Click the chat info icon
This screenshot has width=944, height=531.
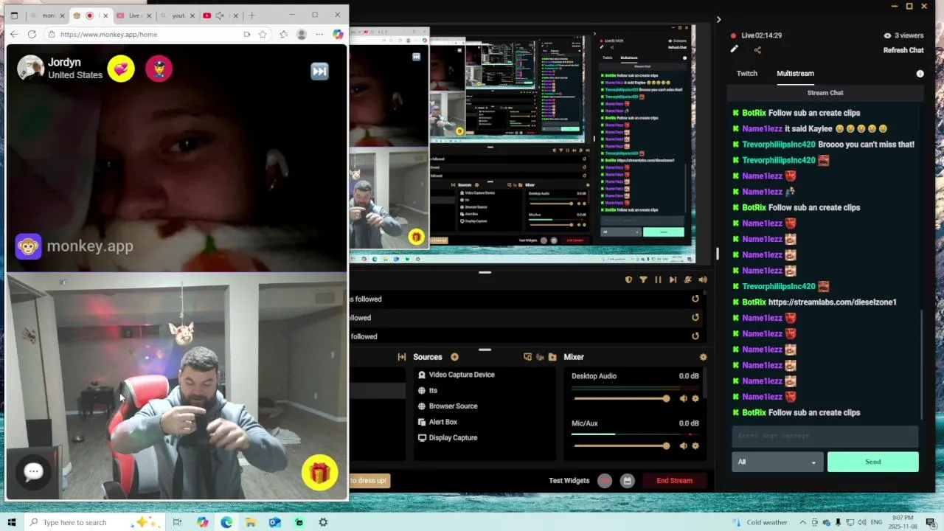[920, 74]
